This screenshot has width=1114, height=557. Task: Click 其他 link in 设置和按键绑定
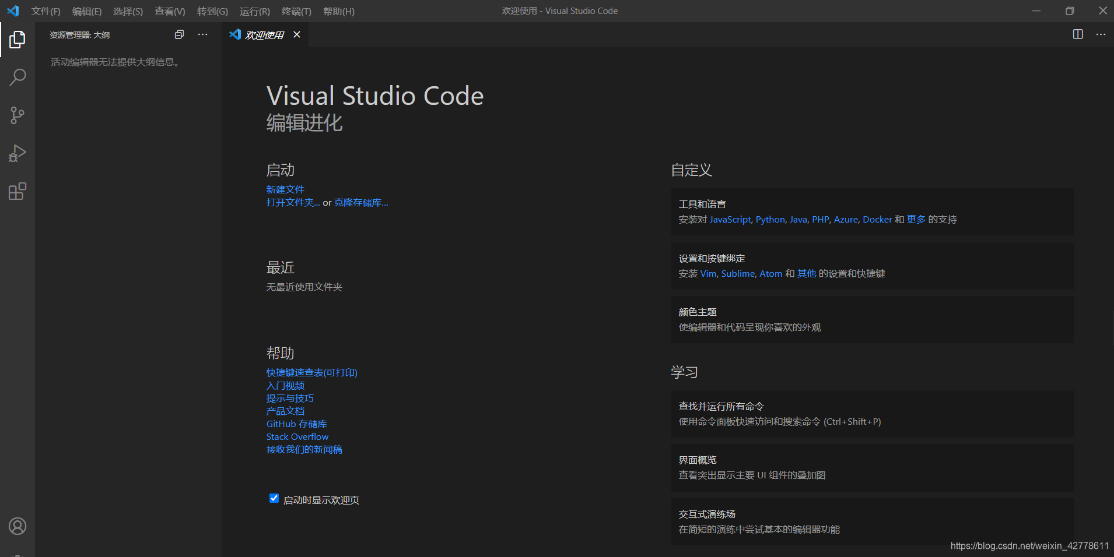807,273
